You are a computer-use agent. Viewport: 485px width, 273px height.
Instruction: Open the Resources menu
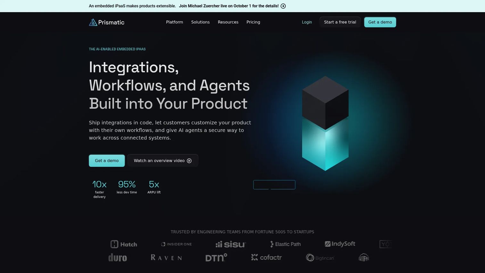[228, 22]
